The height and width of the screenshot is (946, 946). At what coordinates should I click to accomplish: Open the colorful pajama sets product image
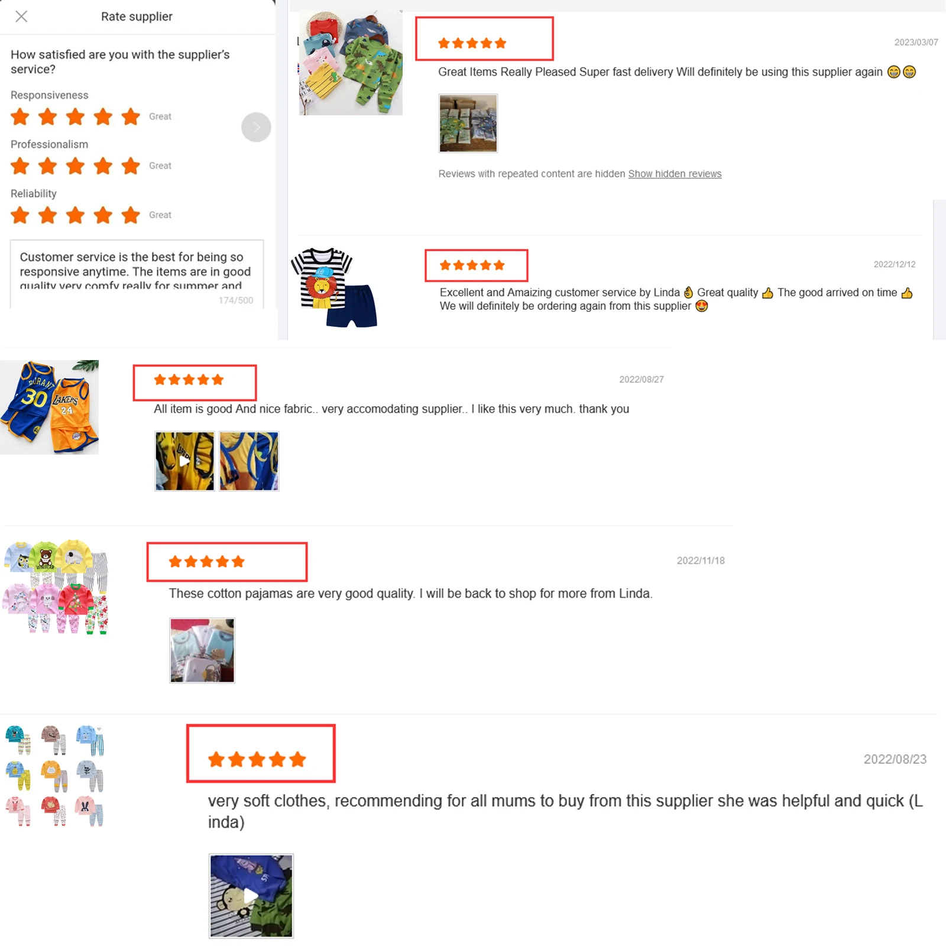pos(56,587)
